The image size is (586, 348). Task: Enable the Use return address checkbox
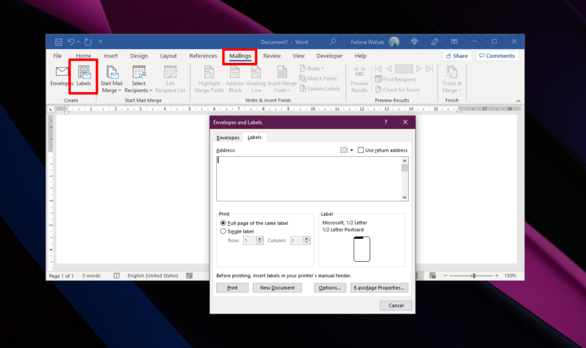[361, 150]
